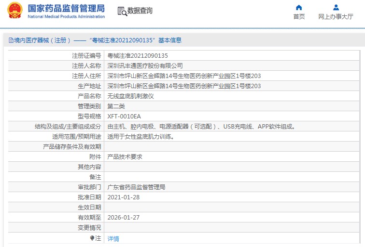
Task: Click National Medical Products Administration text
Action: [66, 16]
